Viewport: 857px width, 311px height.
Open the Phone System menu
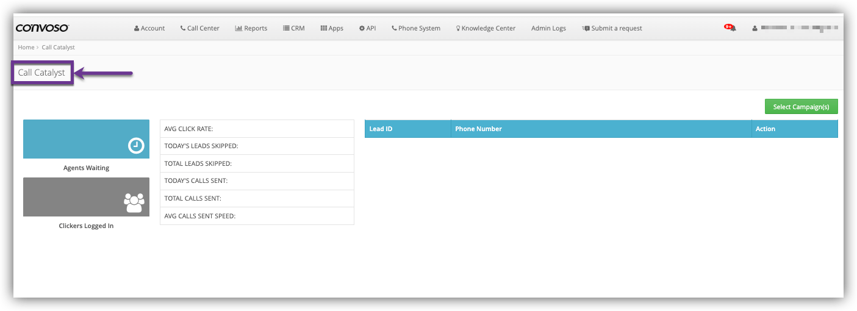(416, 28)
